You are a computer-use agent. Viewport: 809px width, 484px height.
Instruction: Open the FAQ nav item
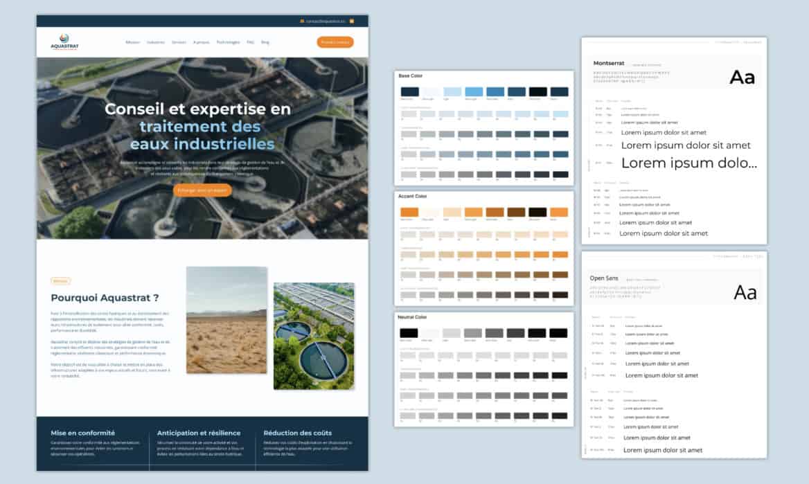(250, 42)
